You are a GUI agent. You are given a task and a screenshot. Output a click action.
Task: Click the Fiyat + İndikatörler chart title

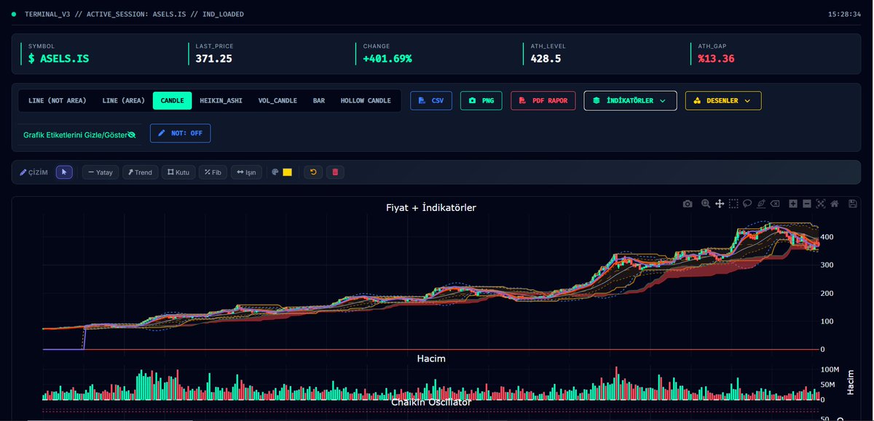[x=431, y=207]
